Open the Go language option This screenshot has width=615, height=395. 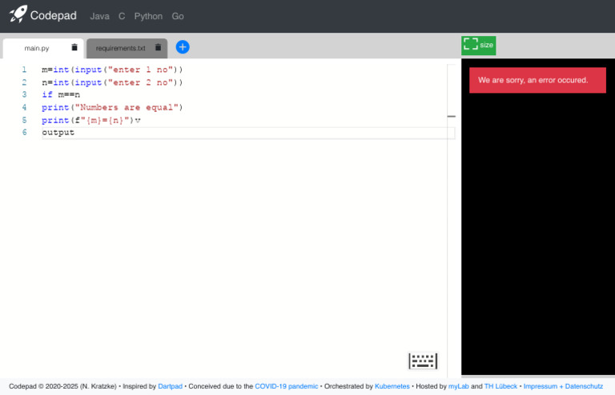pos(178,17)
